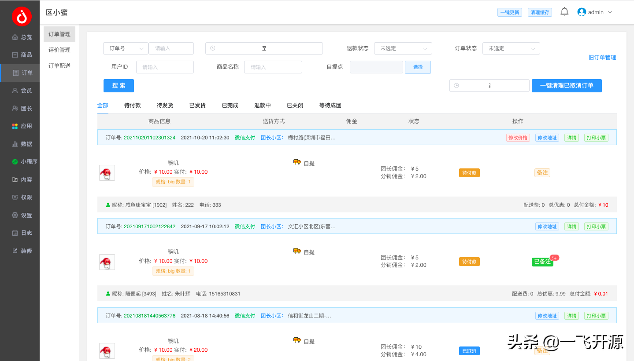This screenshot has height=361, width=634.
Task: Open 设置 settings section
Action: [22, 215]
